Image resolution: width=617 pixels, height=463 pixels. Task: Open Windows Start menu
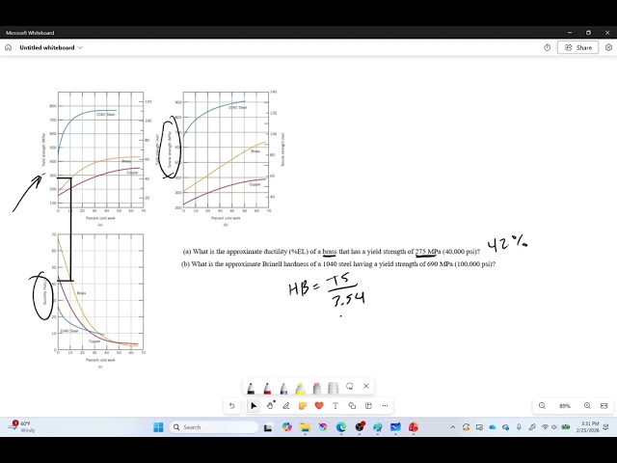tap(158, 427)
